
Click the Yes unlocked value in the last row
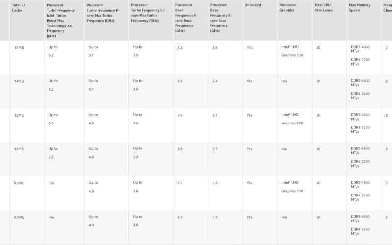coord(249,217)
